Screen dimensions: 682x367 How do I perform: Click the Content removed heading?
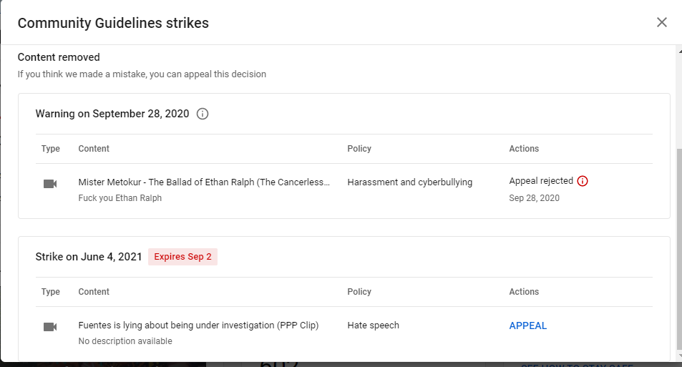pos(59,57)
